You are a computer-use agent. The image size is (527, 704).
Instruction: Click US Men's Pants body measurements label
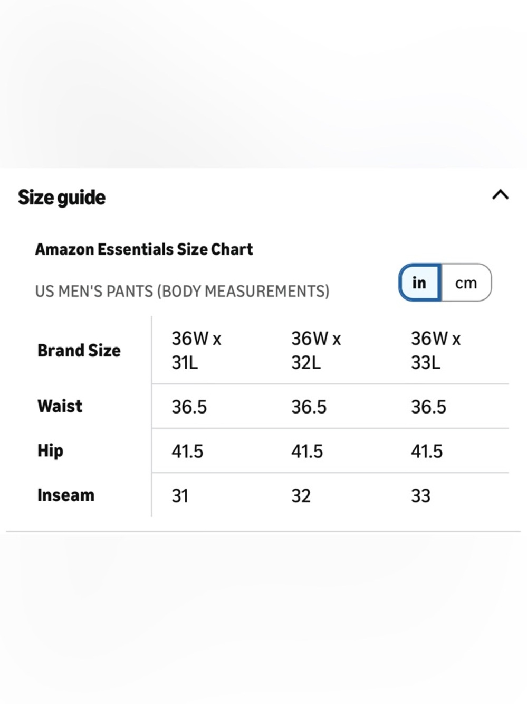tap(182, 291)
